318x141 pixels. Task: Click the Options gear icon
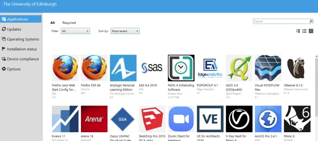tap(4, 69)
